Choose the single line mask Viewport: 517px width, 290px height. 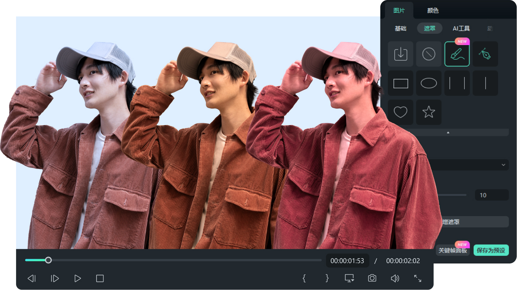tap(485, 83)
